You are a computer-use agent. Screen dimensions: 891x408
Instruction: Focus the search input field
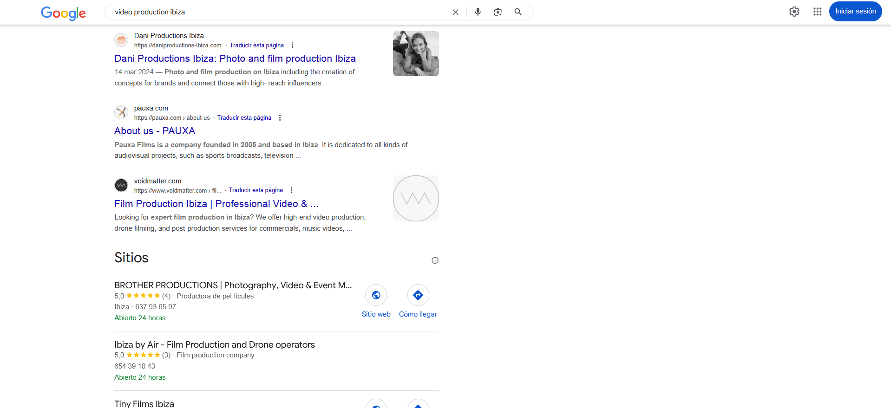tap(279, 12)
